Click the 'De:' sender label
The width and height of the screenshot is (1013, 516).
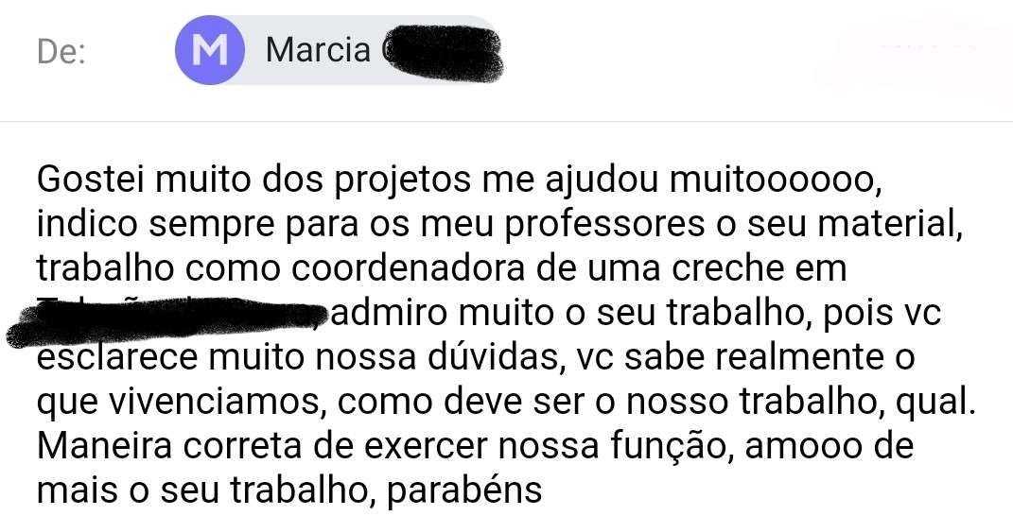tap(61, 52)
